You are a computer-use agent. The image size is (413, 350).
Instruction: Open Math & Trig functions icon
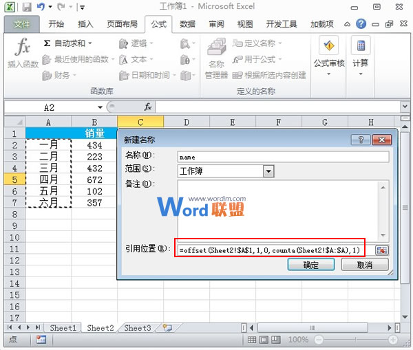185,59
